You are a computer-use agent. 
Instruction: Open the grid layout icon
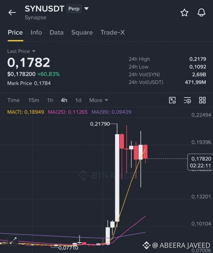coord(202,100)
